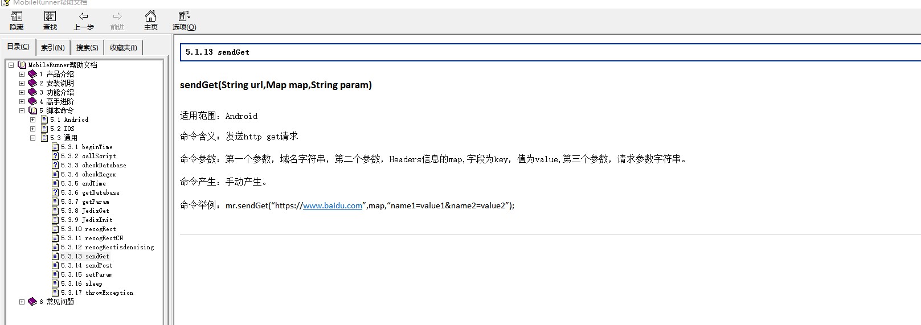Click the Hide (隐藏) toolbar icon

click(17, 16)
